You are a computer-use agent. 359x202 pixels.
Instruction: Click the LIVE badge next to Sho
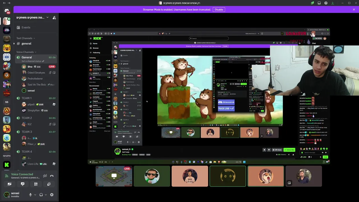(x=52, y=66)
